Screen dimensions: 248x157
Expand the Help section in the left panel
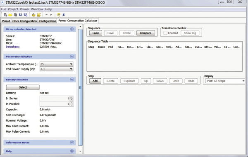click(x=72, y=151)
